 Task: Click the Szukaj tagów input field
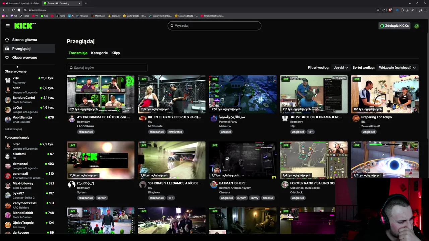[x=107, y=68]
